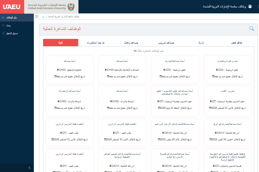The height and width of the screenshot is (172, 259).
Task: Open the أستاذ مساعد أو مشارك job card
Action: (x=70, y=91)
